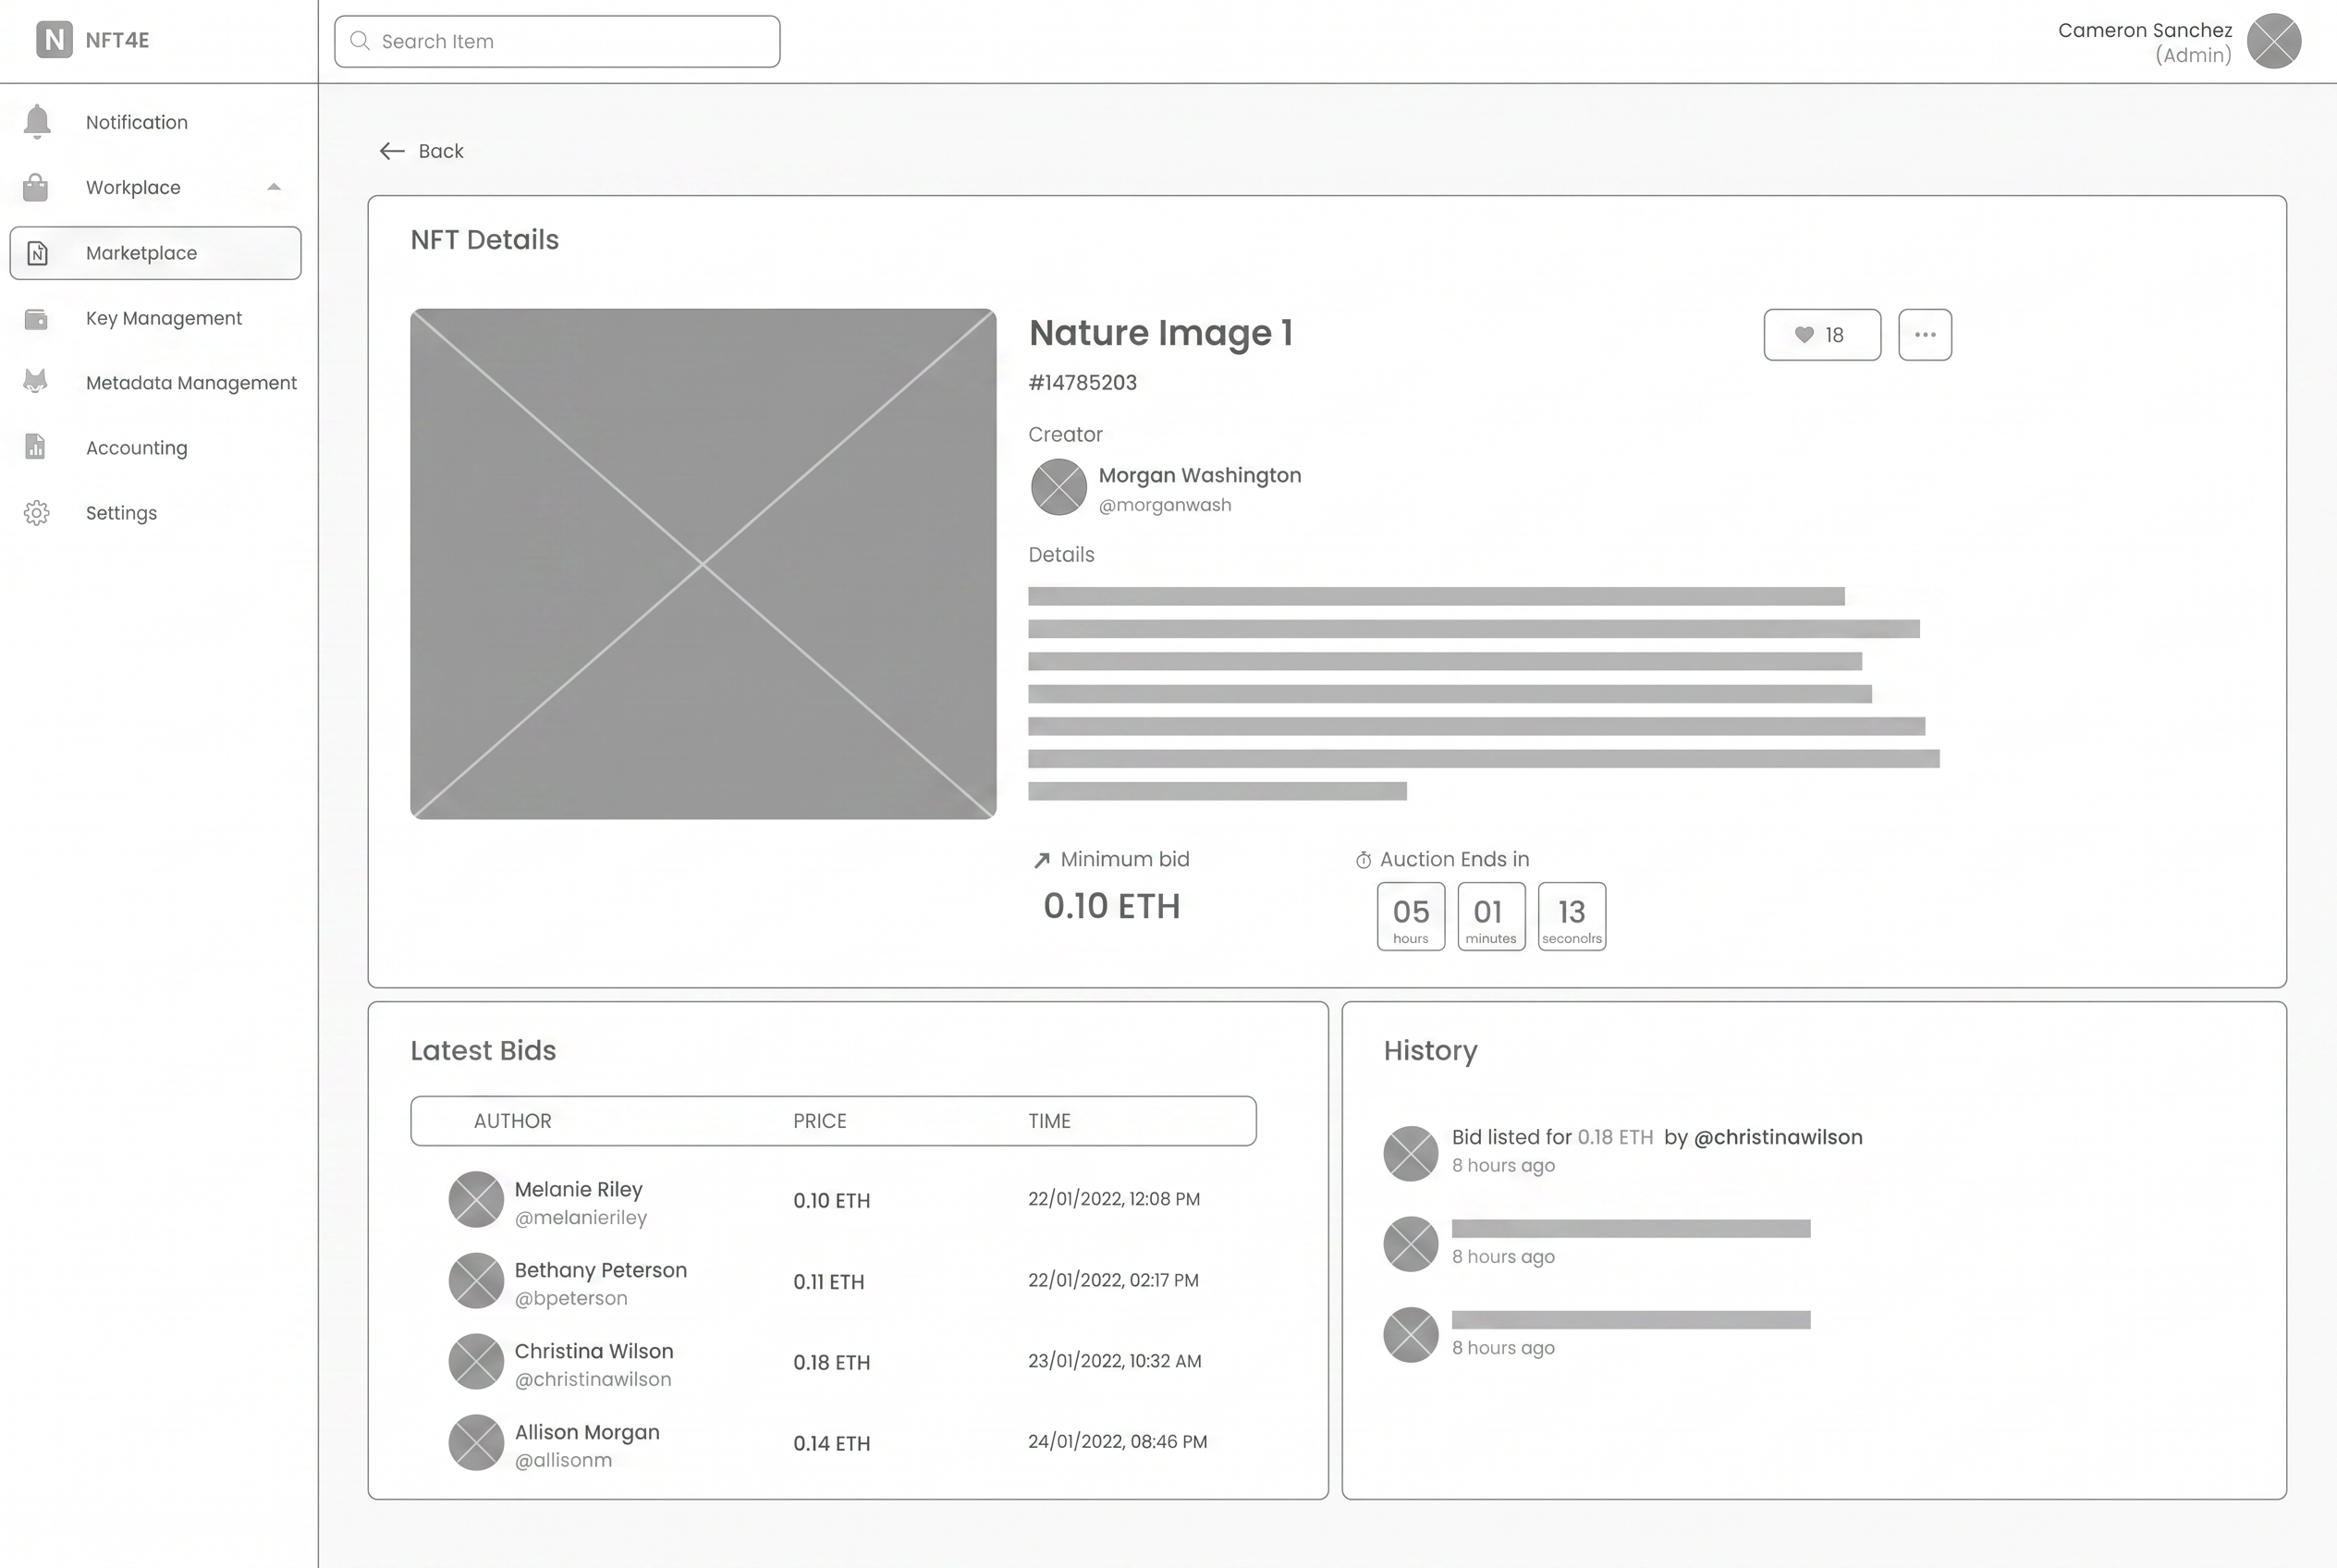This screenshot has width=2337, height=1568.
Task: Collapse the Workplace section arrow
Action: click(x=274, y=187)
